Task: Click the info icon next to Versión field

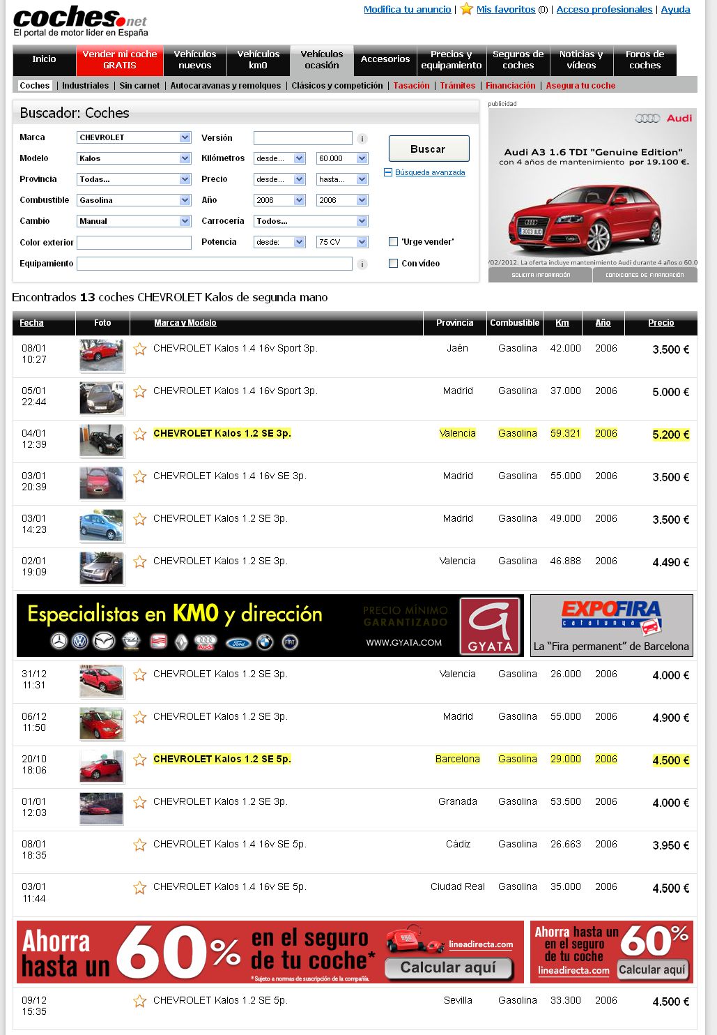Action: point(362,139)
